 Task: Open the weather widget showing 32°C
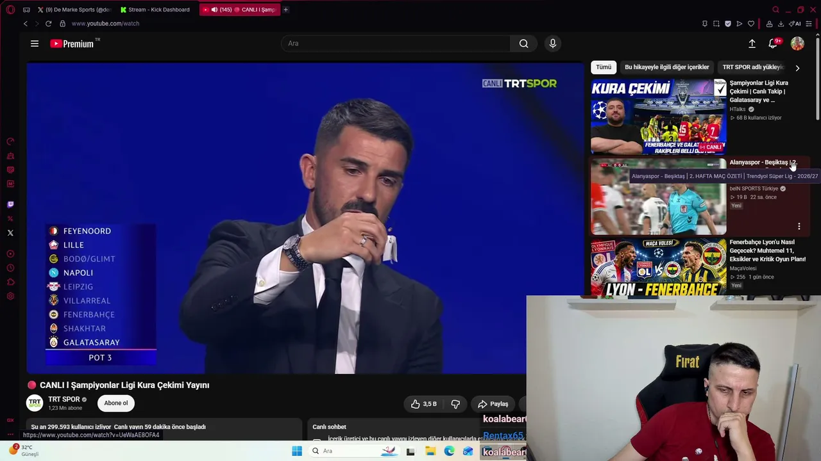(x=24, y=451)
